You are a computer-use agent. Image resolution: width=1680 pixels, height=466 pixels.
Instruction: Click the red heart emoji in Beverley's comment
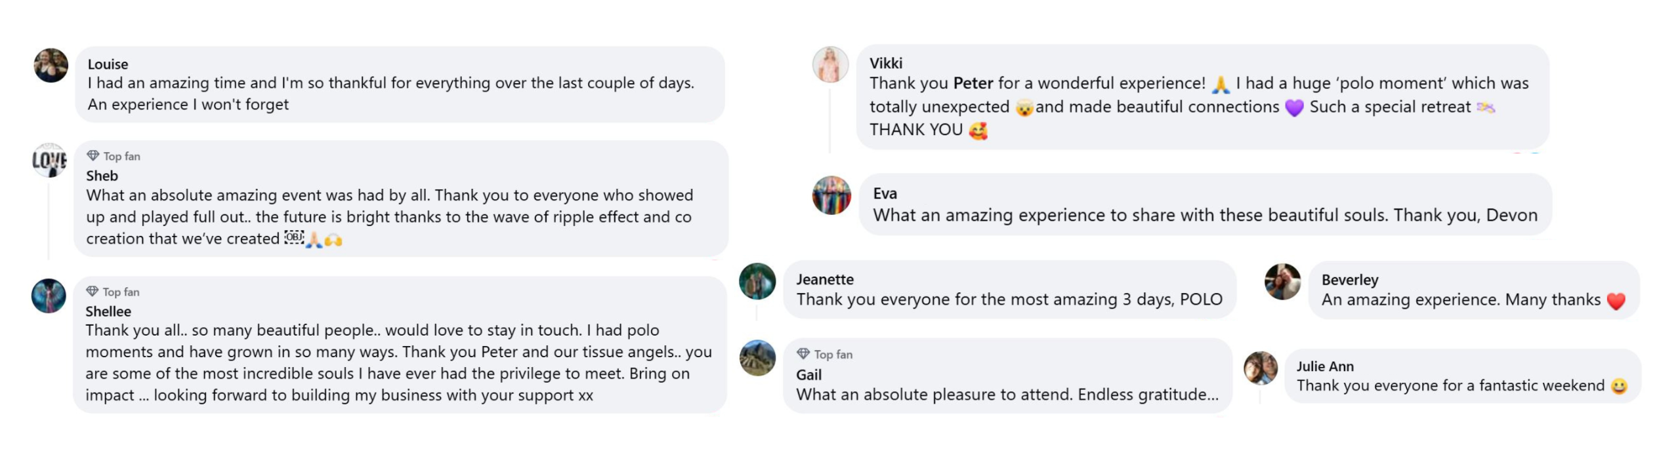[x=1616, y=301]
